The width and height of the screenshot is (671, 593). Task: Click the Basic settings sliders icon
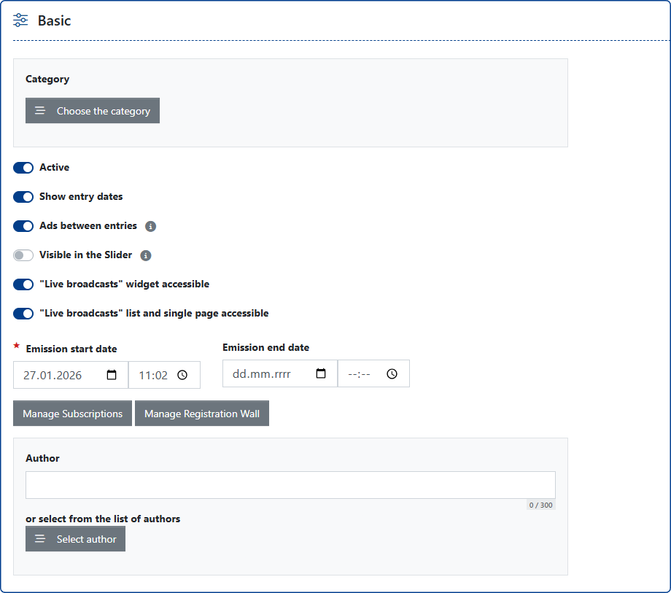coord(21,20)
